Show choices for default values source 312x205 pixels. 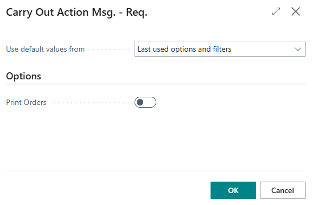tap(298, 49)
